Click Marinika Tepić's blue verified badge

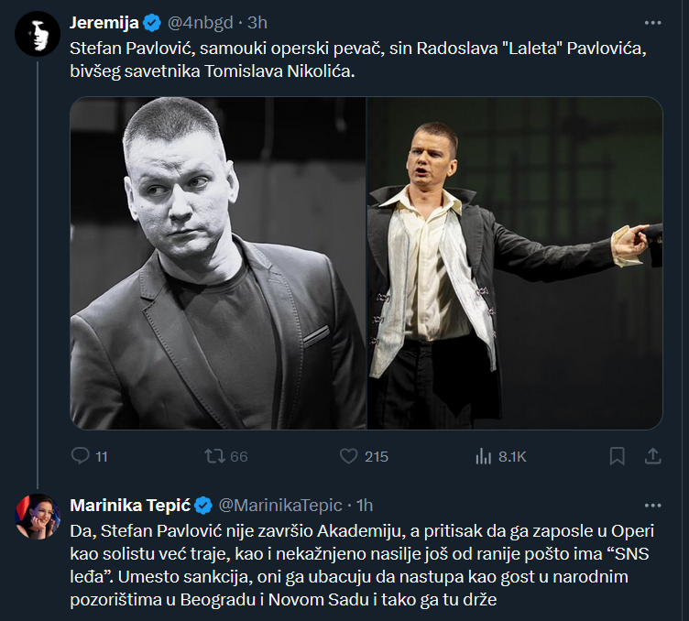pyautogui.click(x=203, y=505)
